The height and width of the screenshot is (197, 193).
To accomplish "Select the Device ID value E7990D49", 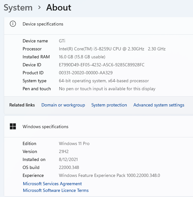I will [102, 65].
